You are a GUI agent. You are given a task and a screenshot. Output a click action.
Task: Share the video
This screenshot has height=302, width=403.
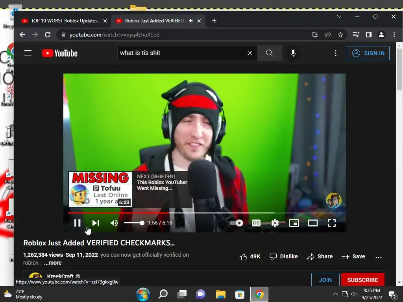point(320,256)
